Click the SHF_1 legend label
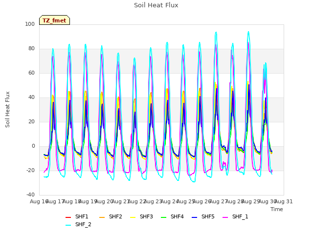This screenshot has width=313, height=234. point(240,216)
